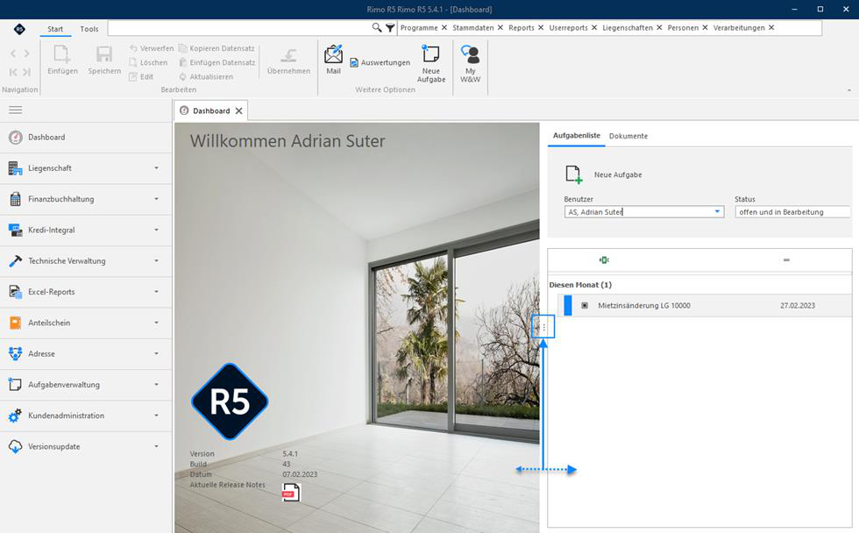Click the green Neue Aufgabe document icon

click(573, 174)
